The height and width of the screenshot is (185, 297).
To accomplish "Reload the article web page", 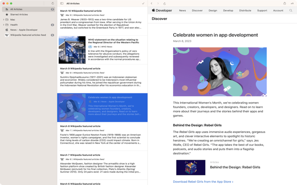I will (164, 4).
